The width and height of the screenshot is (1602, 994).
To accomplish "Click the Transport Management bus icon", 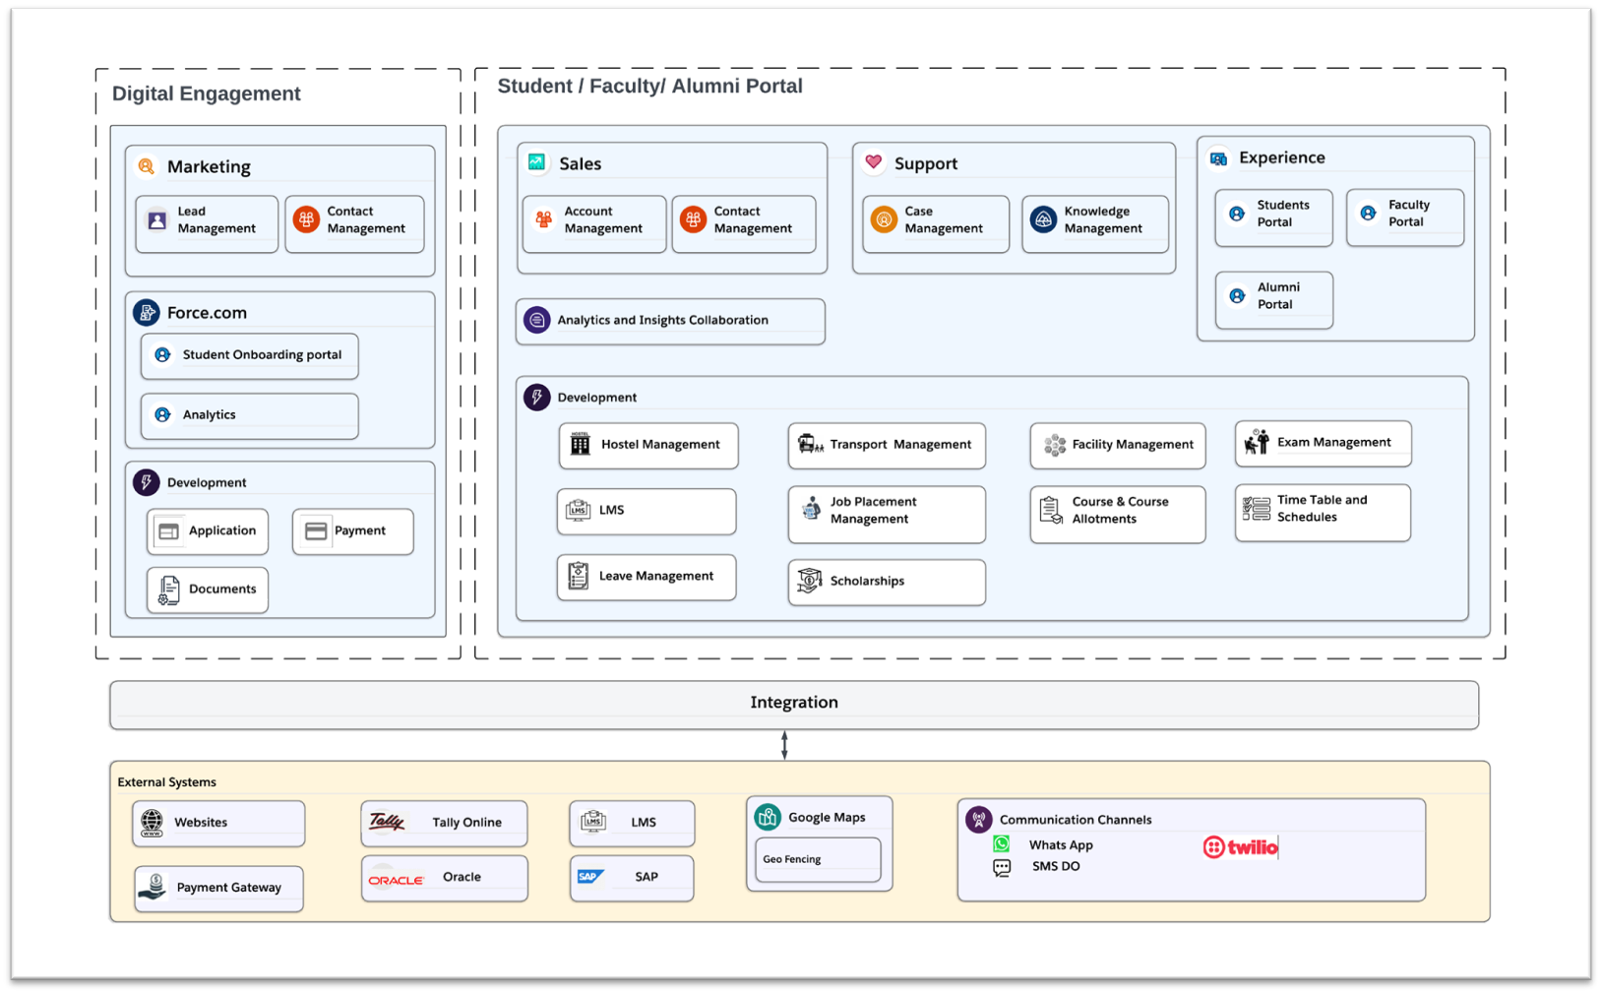I will [x=810, y=445].
